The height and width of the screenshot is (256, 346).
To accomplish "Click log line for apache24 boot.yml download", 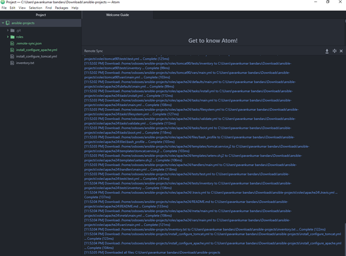I will pyautogui.click(x=187, y=130).
